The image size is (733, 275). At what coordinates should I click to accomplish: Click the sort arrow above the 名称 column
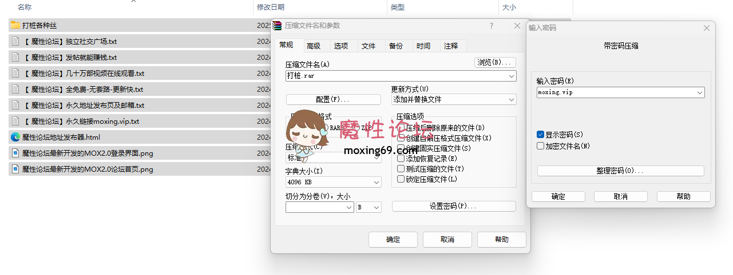133,2
